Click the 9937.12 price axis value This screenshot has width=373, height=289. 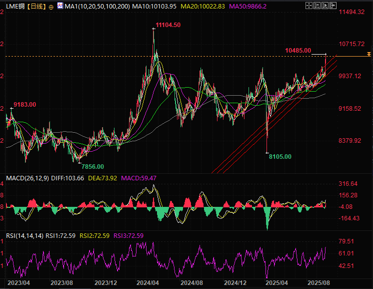point(350,76)
